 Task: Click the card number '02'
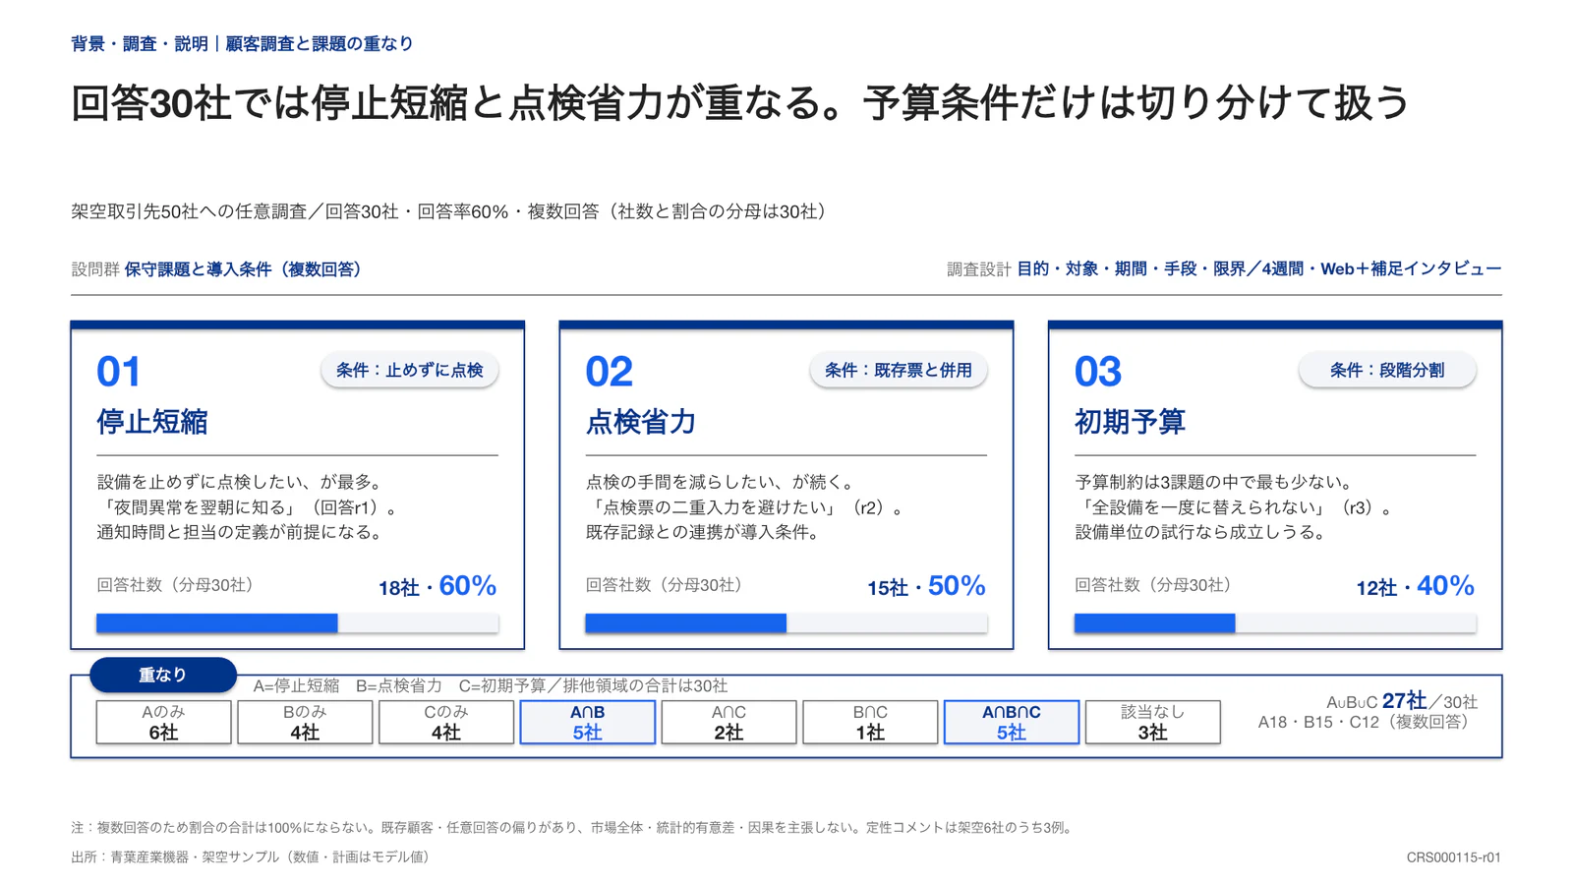coord(609,372)
